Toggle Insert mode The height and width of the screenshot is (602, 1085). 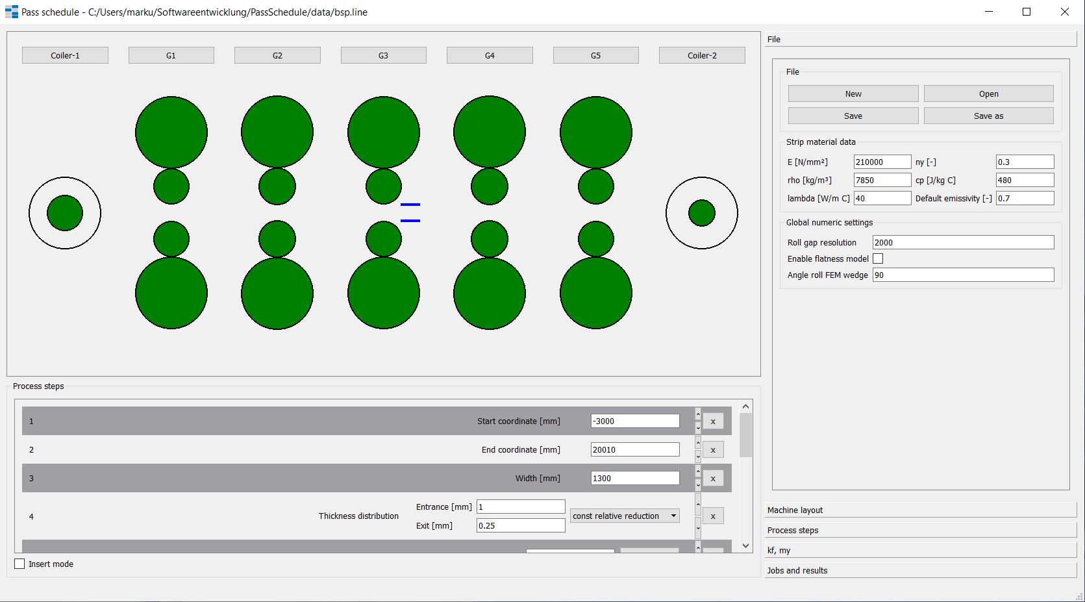[x=19, y=564]
